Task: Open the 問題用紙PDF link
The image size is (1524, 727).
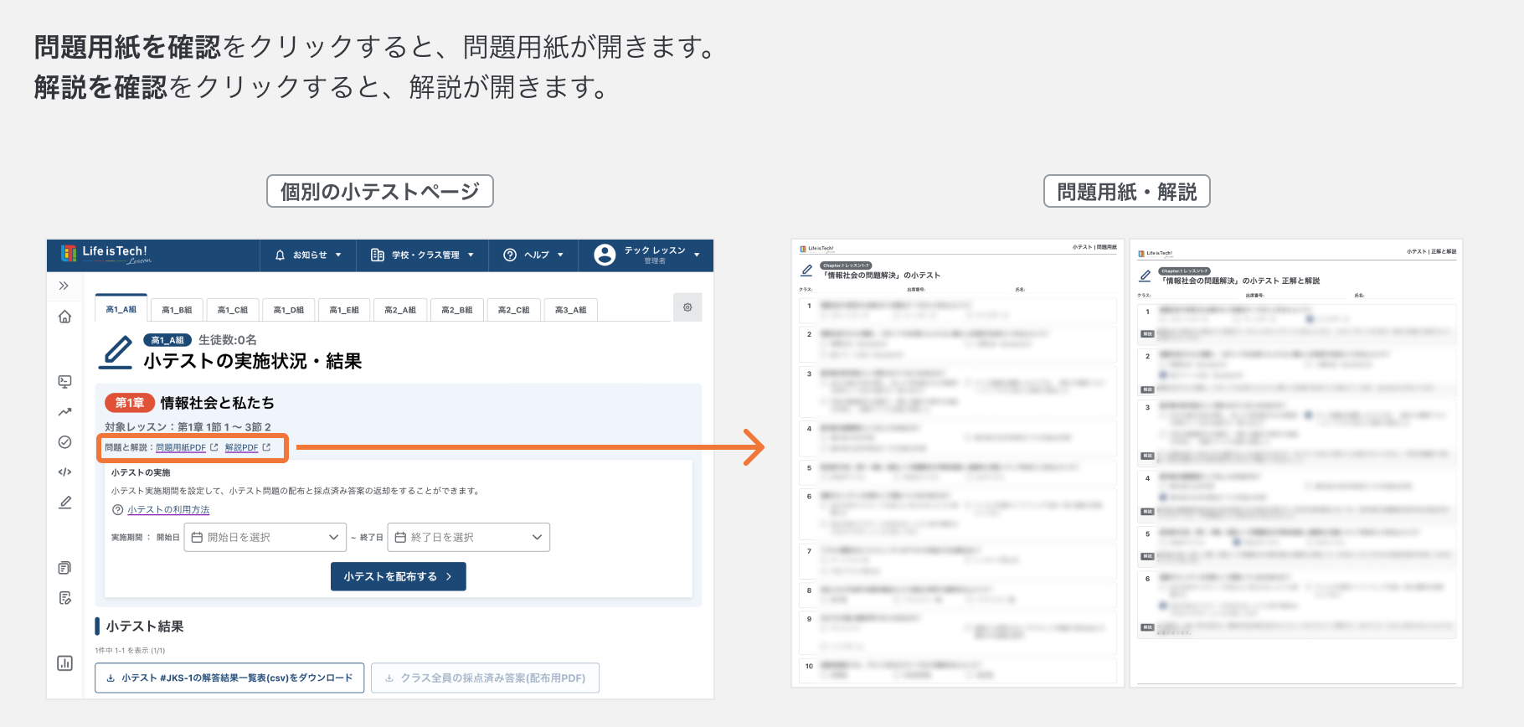Action: [181, 447]
